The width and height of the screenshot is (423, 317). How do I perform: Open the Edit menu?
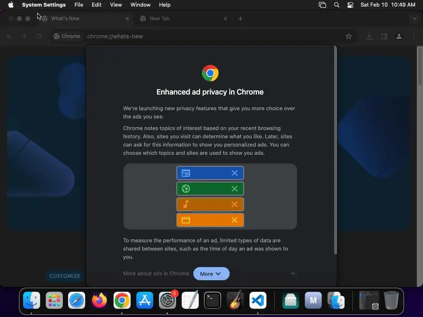pyautogui.click(x=96, y=5)
